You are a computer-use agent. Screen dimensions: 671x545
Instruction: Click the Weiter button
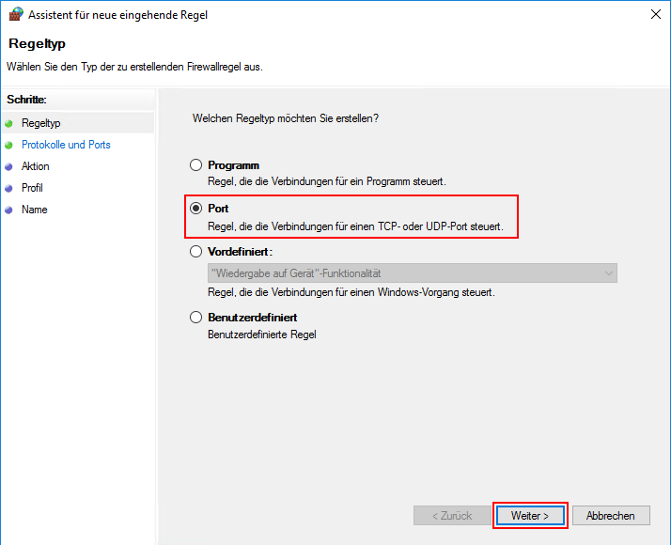coord(530,516)
